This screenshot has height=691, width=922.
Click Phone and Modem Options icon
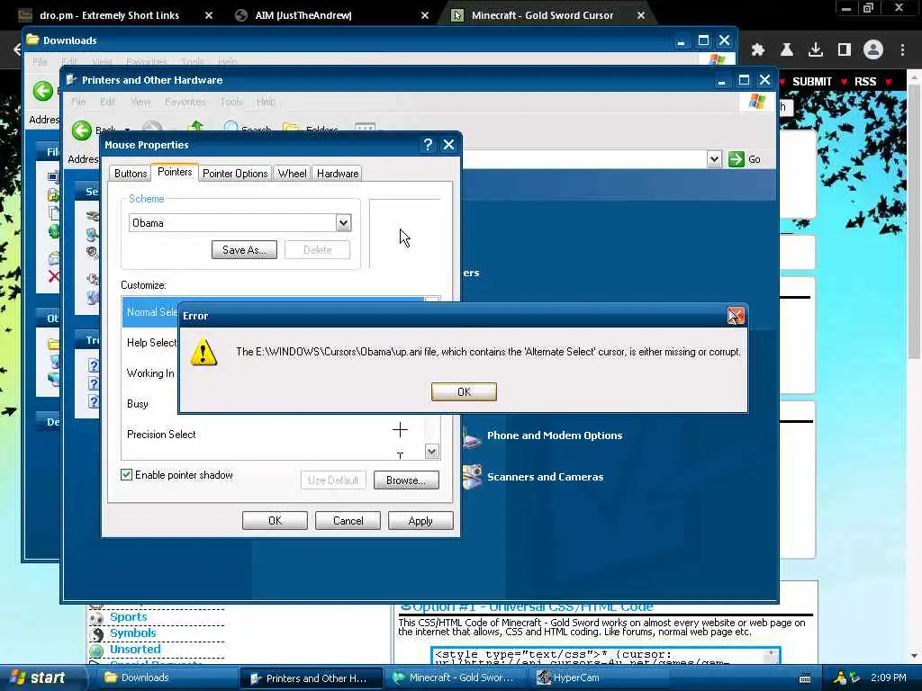472,436
